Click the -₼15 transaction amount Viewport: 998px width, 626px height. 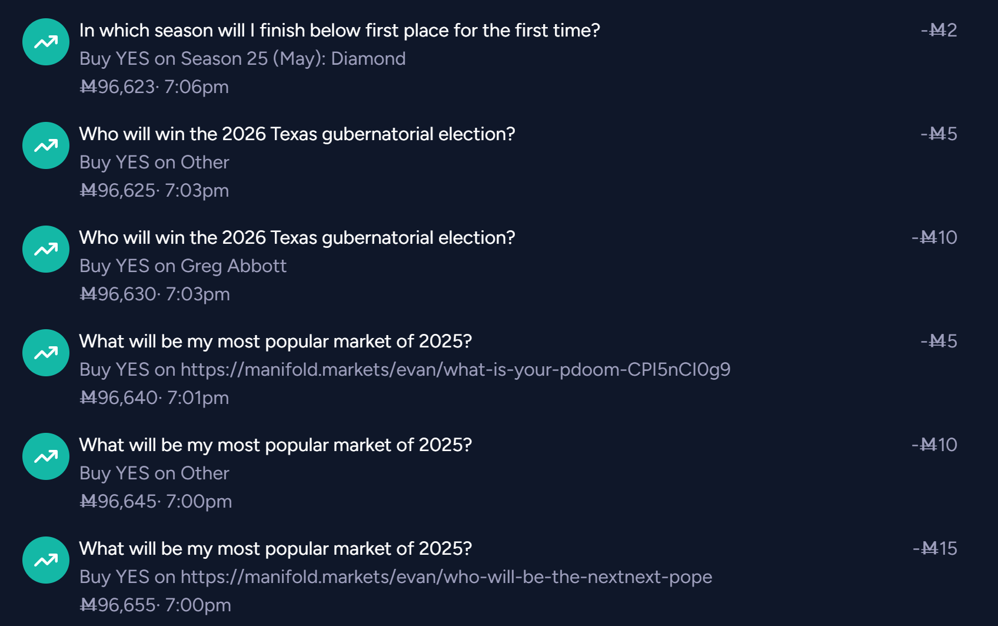pyautogui.click(x=935, y=548)
